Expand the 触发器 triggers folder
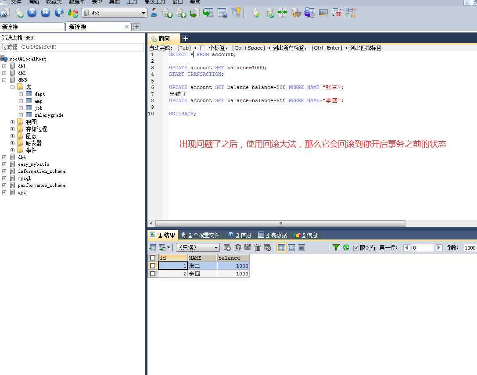 click(x=12, y=143)
